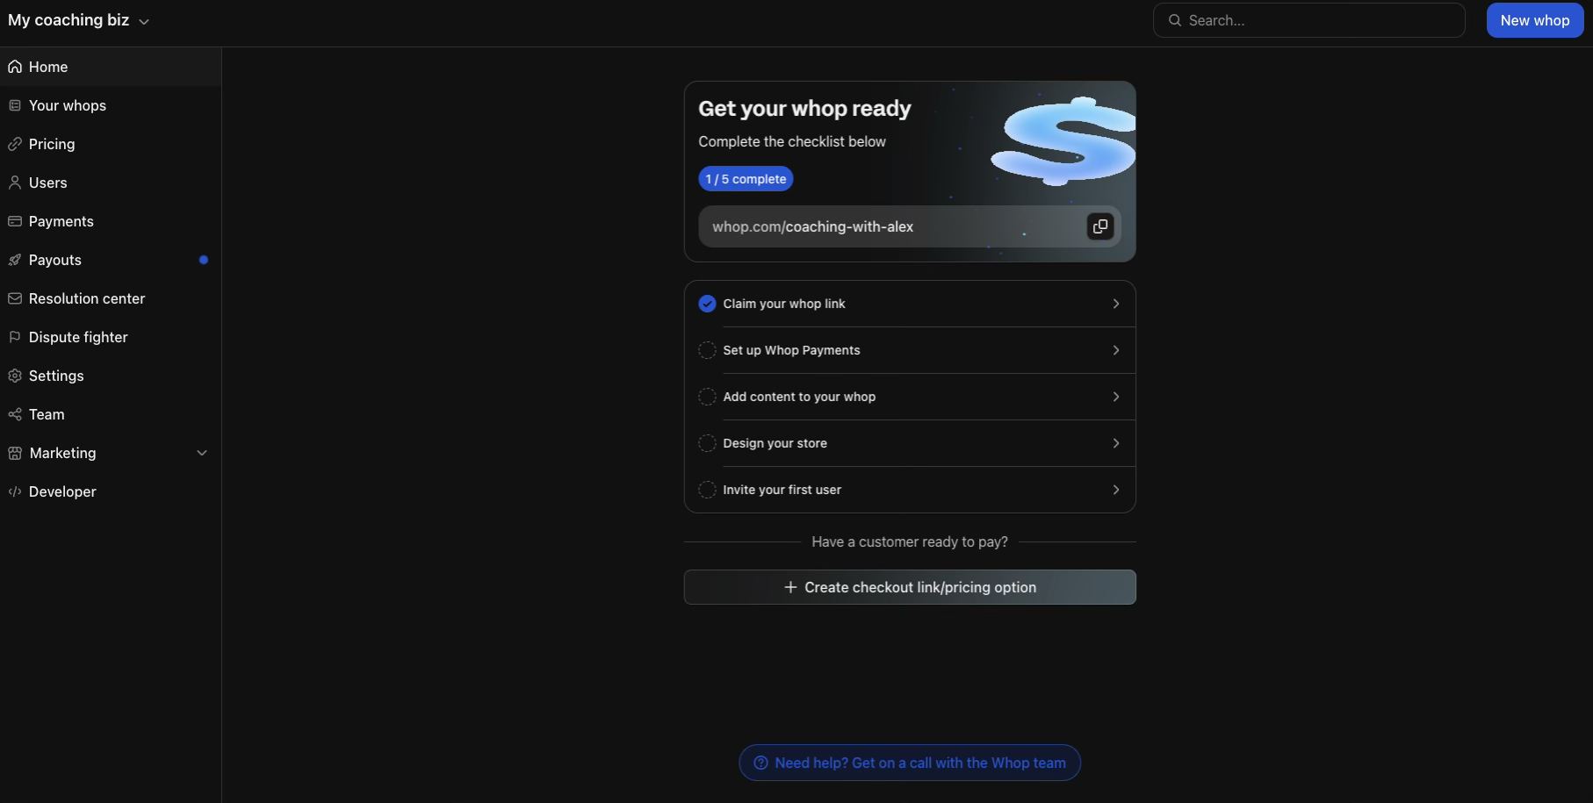Click the Team share icon
The image size is (1593, 803).
pos(15,414)
